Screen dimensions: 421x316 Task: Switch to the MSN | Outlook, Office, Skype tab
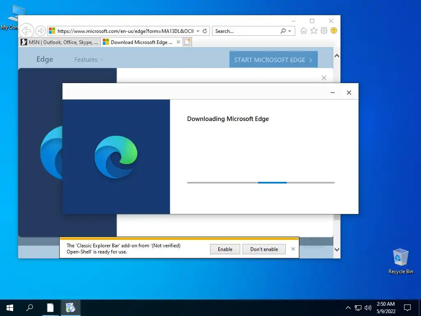pos(60,42)
